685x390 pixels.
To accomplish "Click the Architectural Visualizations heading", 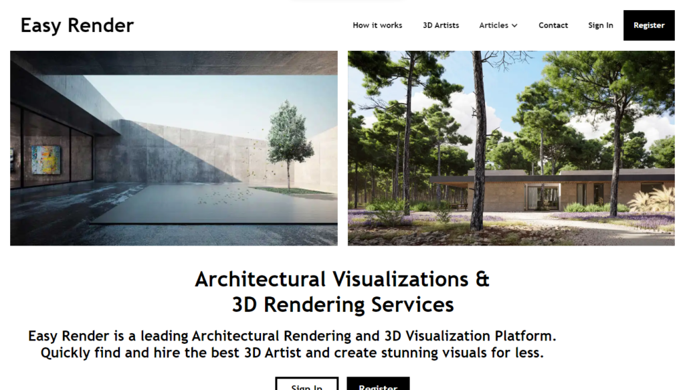I will (x=342, y=279).
